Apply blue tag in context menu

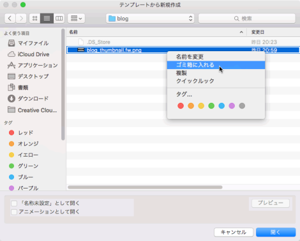pos(221,106)
